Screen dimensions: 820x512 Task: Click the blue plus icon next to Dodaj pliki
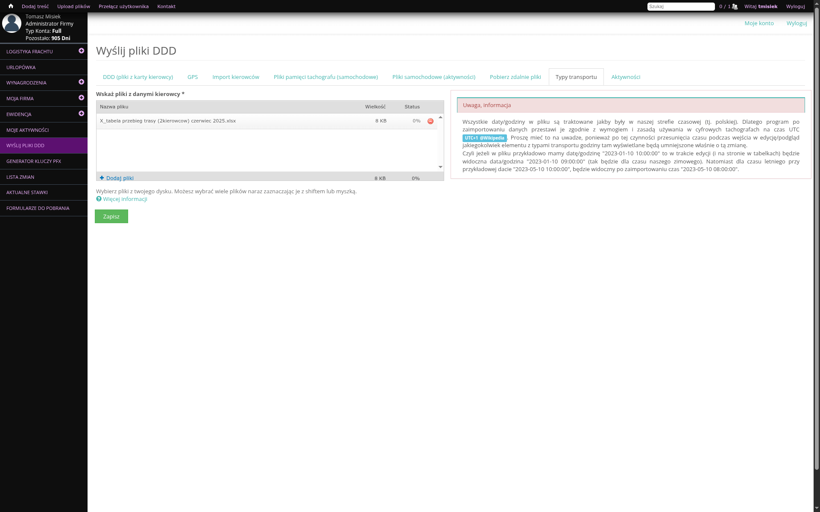click(x=102, y=178)
